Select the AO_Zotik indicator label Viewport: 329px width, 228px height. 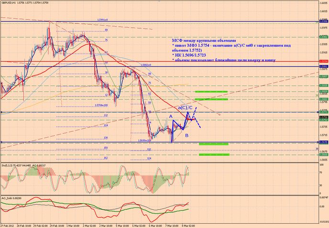[x=6, y=198]
